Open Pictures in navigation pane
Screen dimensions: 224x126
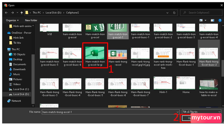(x=16, y=79)
